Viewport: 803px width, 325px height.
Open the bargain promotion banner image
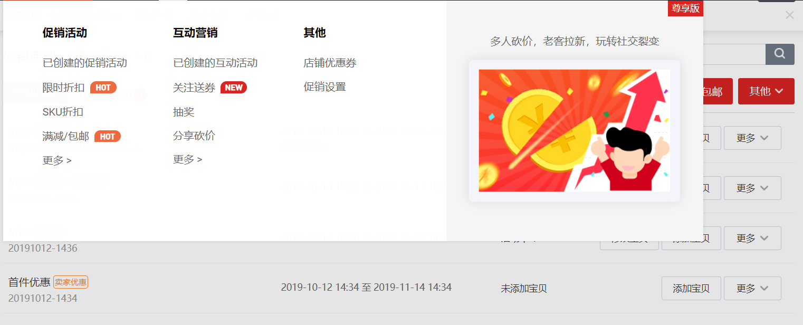574,130
